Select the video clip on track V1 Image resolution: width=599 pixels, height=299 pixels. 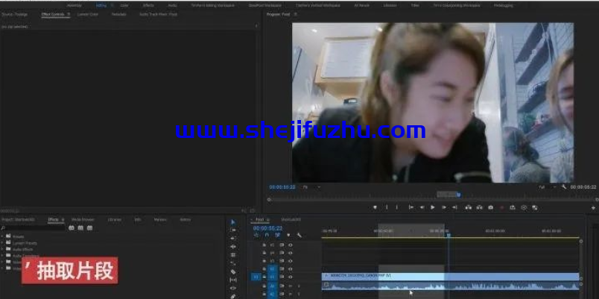pos(451,277)
